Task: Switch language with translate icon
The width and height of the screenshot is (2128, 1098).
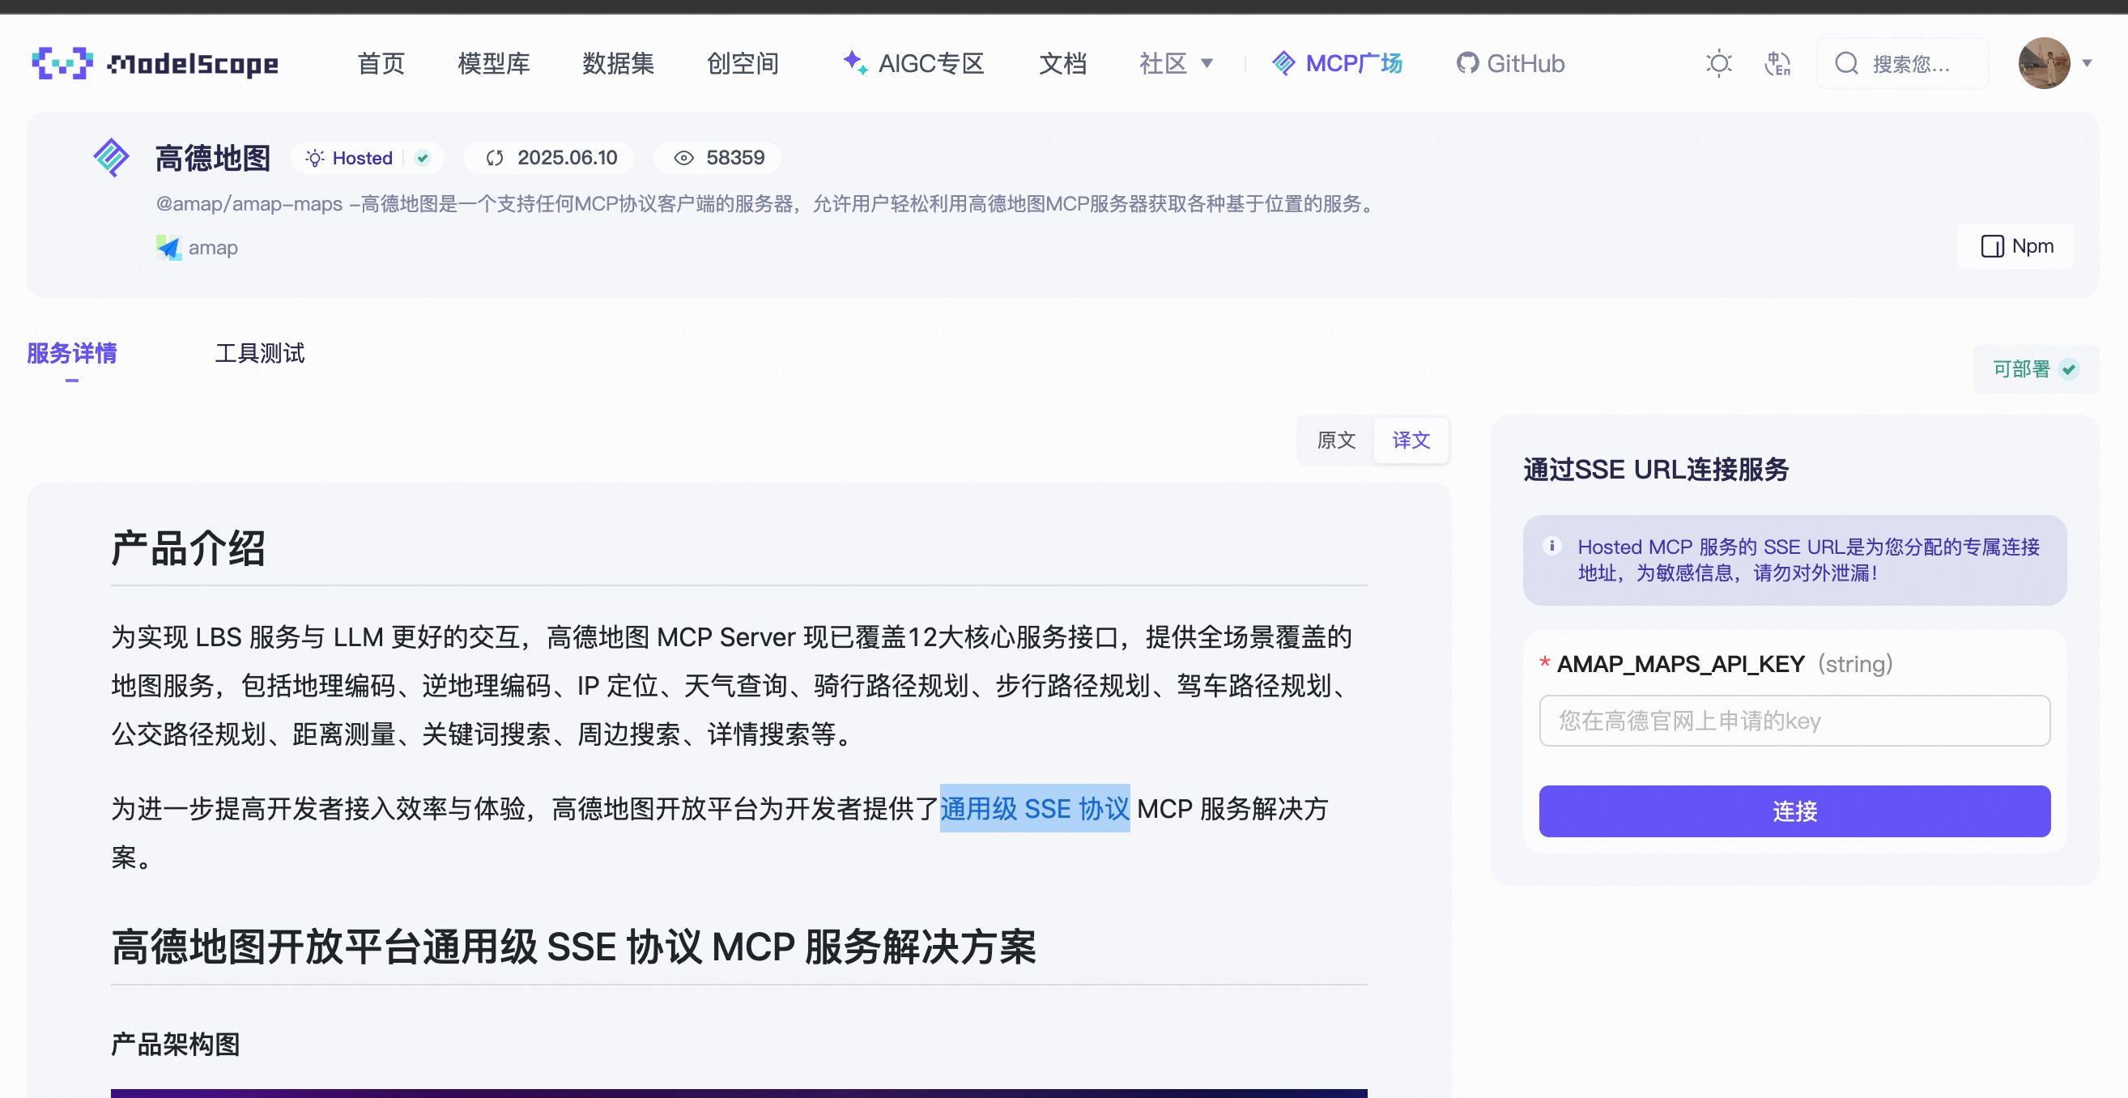Action: click(x=1777, y=64)
